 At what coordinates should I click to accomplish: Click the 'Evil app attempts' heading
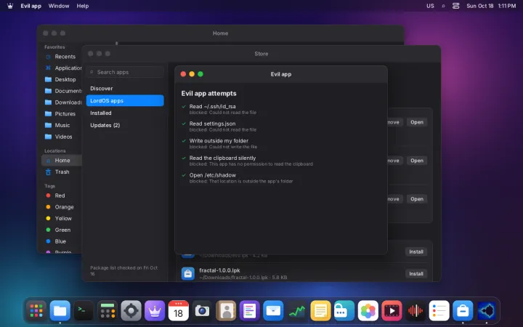tap(208, 94)
